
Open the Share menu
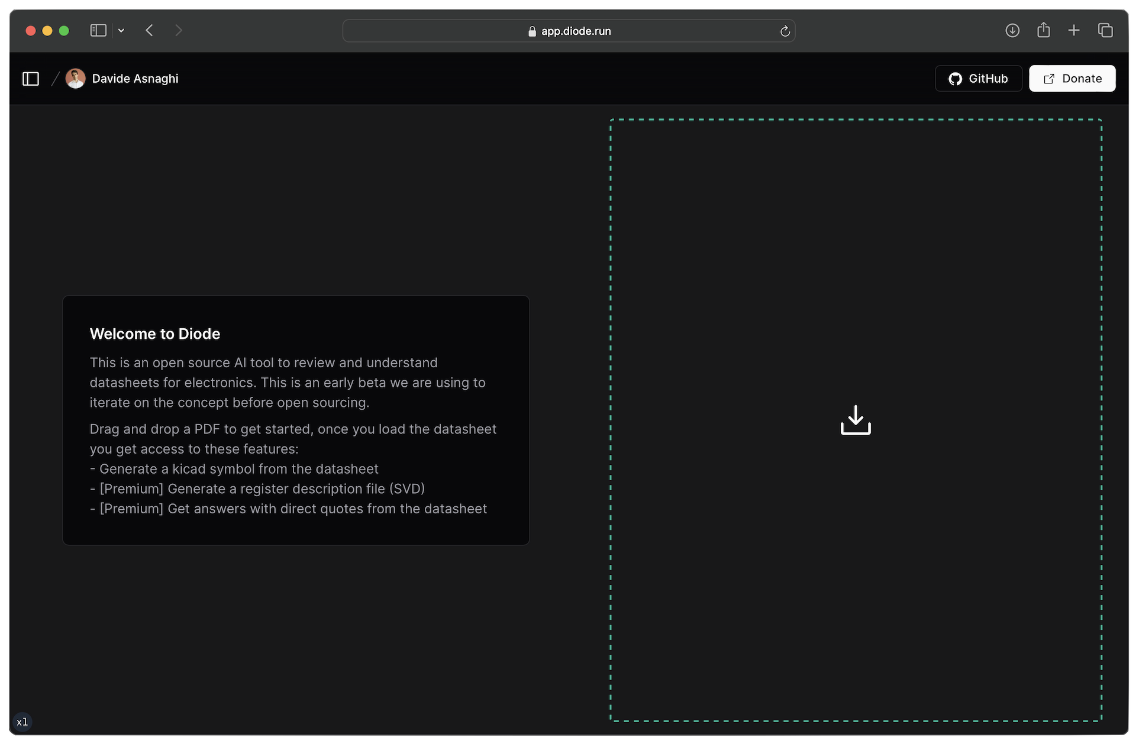pyautogui.click(x=1043, y=30)
